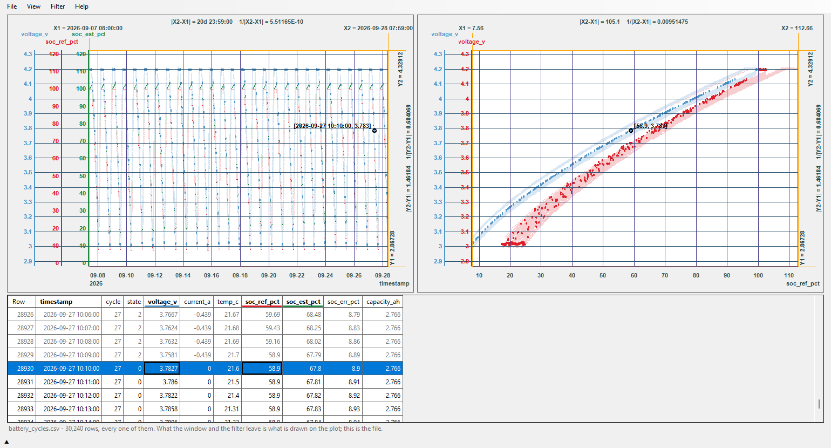Image resolution: width=831 pixels, height=448 pixels.
Task: Click soc_est_pct cell 68.48
Action: tap(303, 314)
